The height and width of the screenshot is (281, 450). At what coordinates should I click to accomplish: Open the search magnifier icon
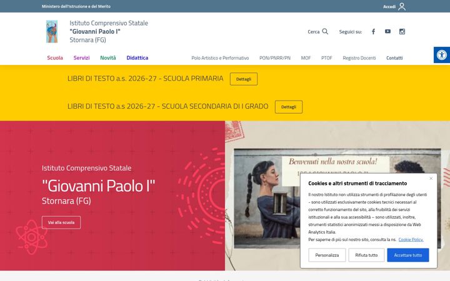pyautogui.click(x=325, y=31)
